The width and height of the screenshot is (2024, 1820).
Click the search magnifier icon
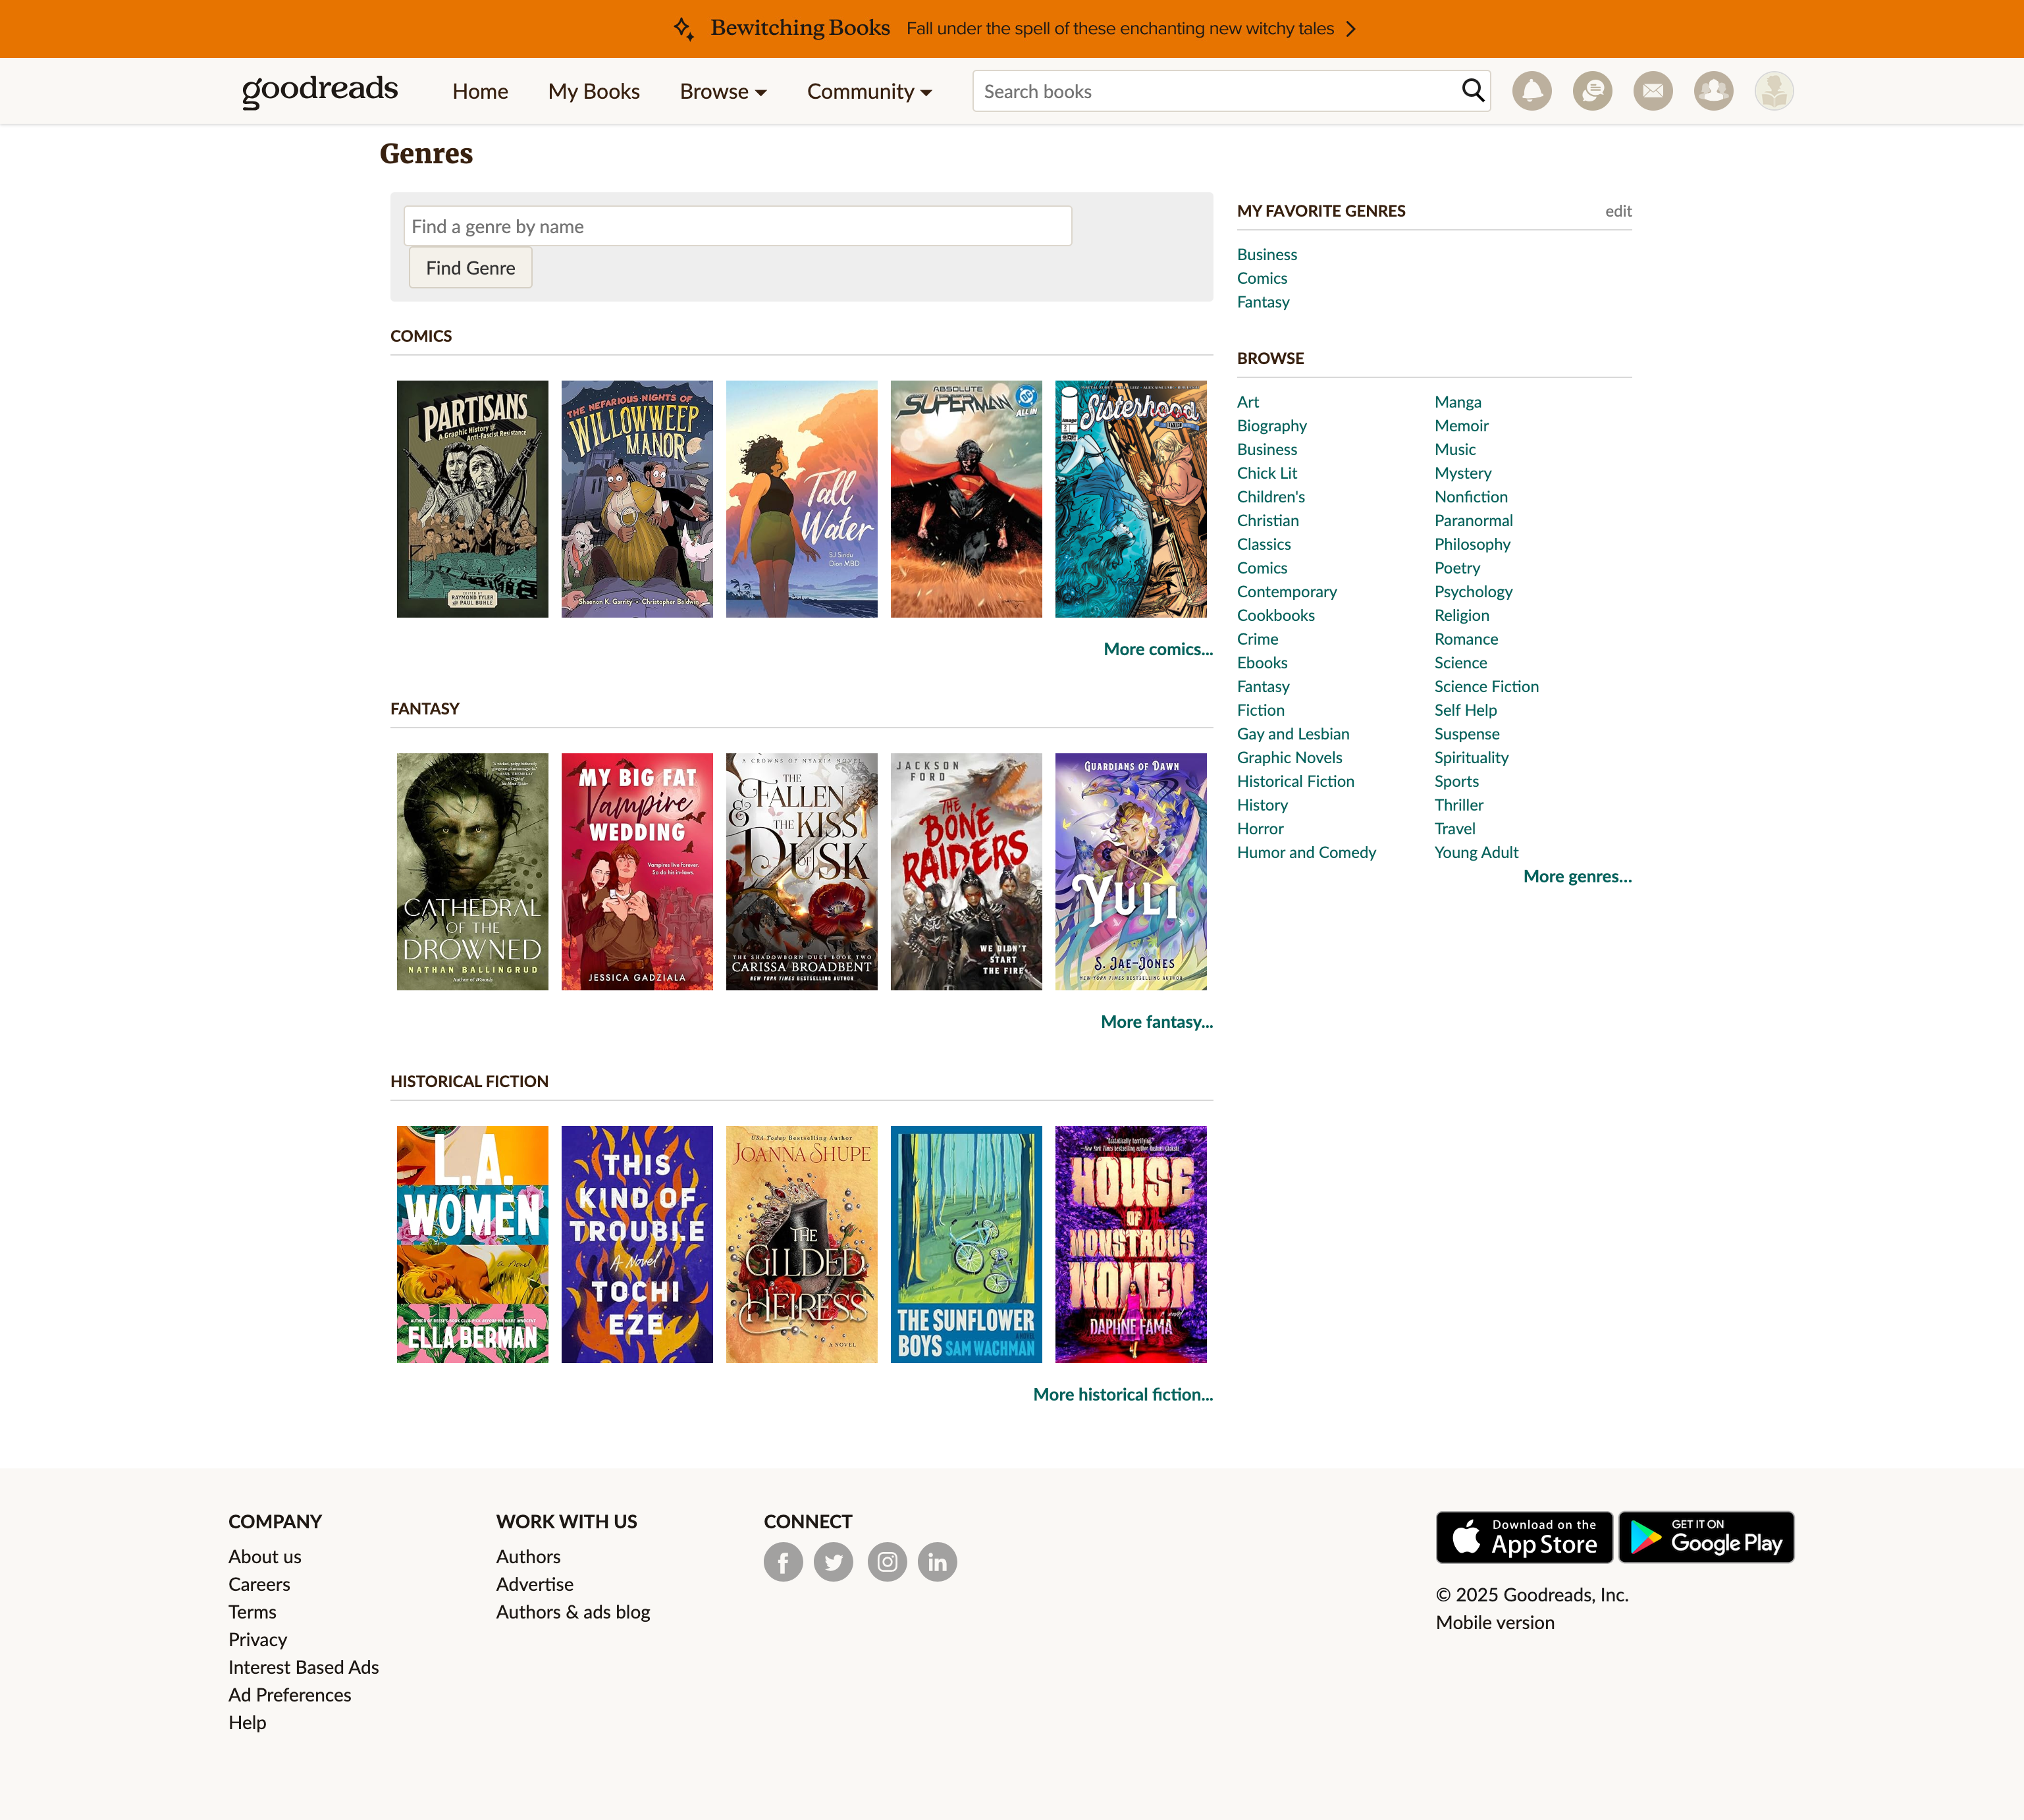1472,91
